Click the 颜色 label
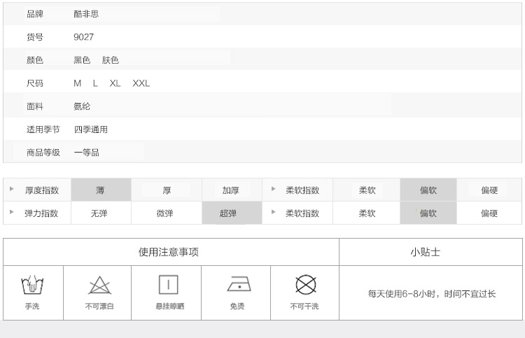The image size is (525, 338). [x=35, y=60]
